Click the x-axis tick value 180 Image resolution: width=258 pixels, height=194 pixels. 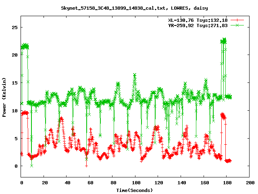227,183
